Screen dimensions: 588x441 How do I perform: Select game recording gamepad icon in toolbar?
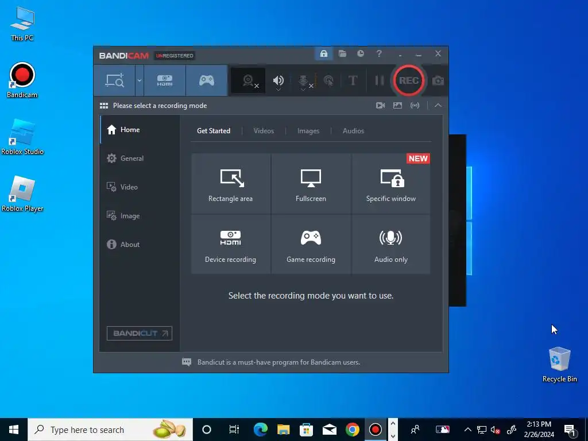(x=206, y=80)
